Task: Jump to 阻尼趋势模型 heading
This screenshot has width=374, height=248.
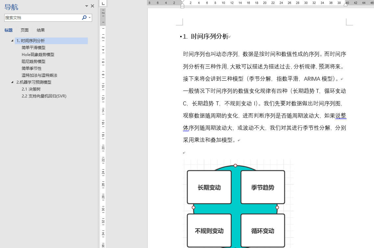Action: click(34, 61)
